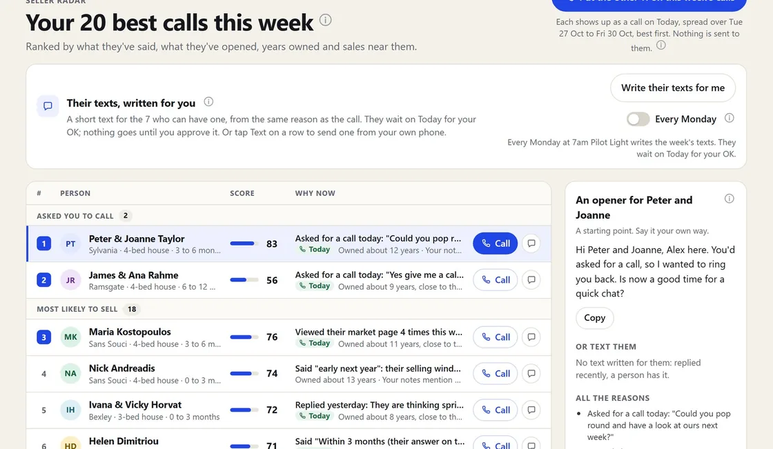Call Ivana & Vicky Horvat
The image size is (773, 449).
coord(495,410)
